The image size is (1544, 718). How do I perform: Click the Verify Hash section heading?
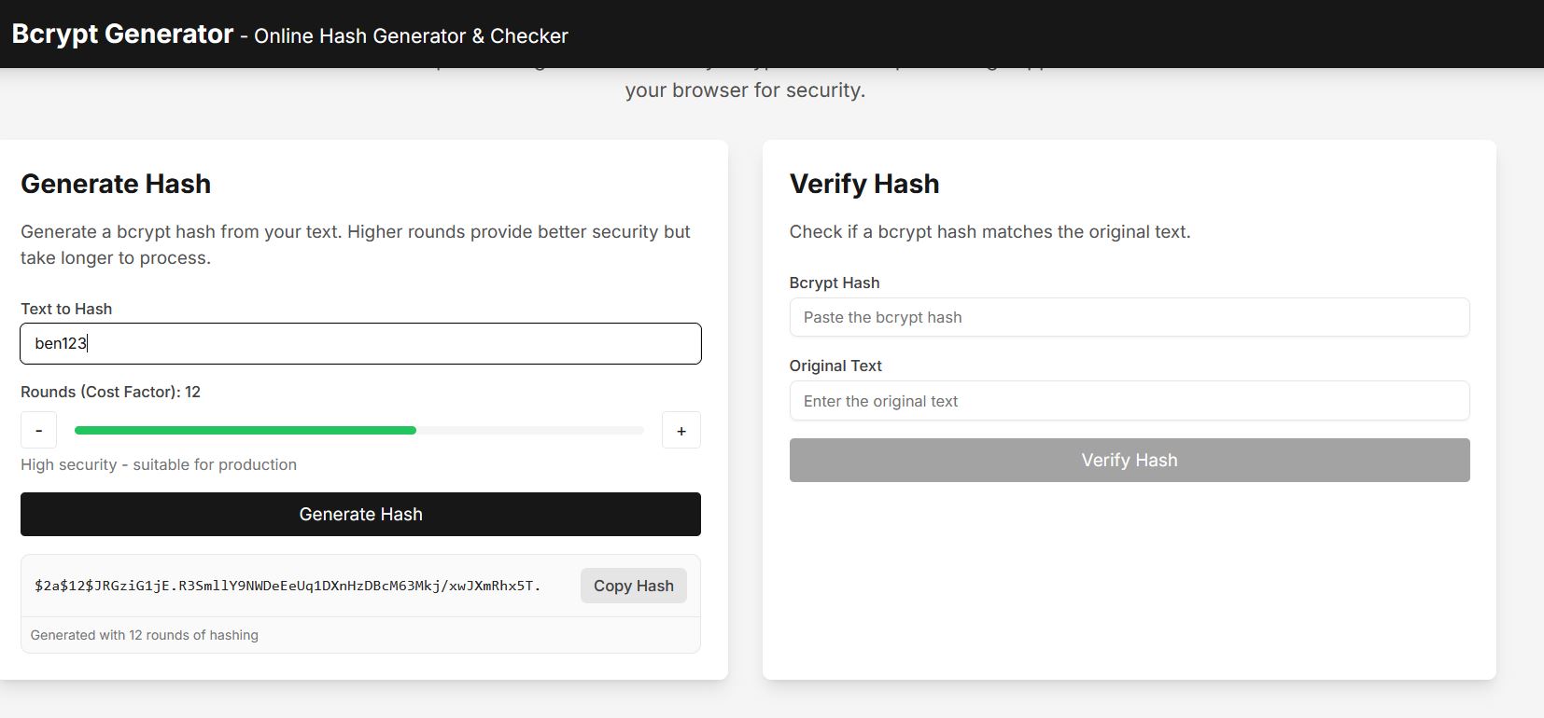[x=864, y=184]
